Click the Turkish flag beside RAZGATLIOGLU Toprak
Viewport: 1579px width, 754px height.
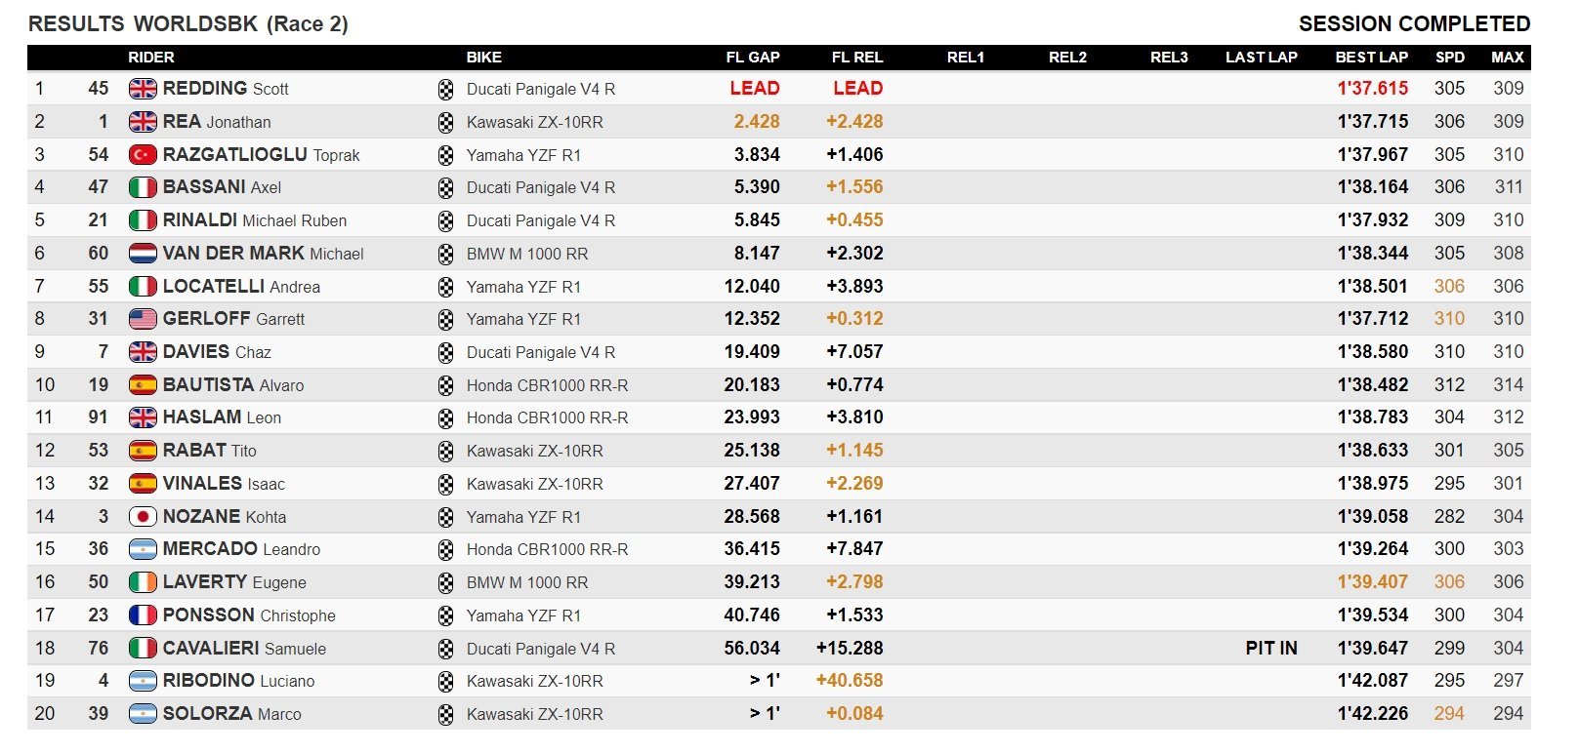[x=143, y=155]
